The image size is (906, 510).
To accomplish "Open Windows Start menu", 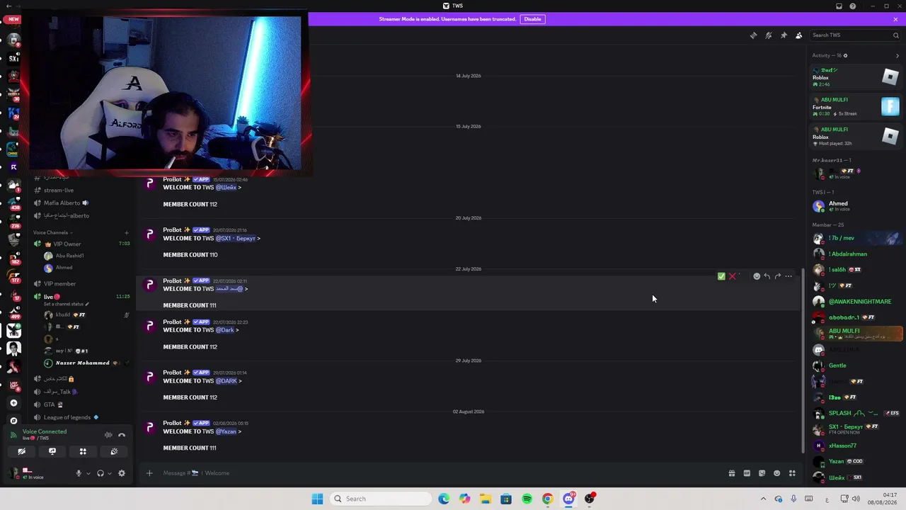I will (317, 499).
